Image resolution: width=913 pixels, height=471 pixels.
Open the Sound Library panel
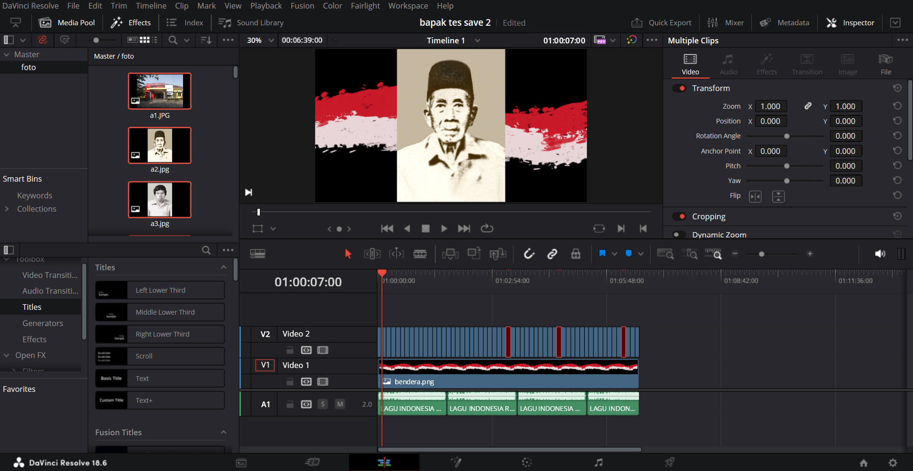251,22
